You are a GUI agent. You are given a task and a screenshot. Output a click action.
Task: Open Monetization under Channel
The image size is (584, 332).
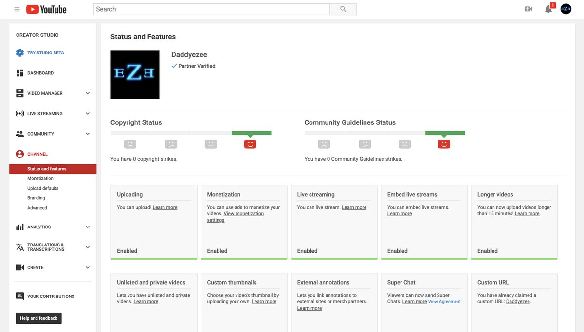(x=40, y=178)
